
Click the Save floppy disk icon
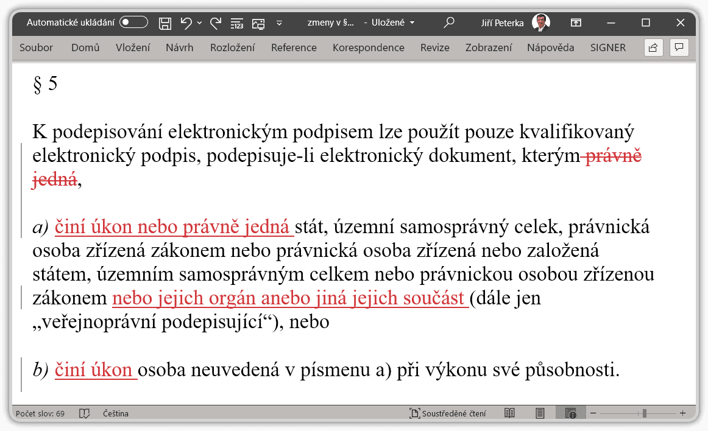[165, 23]
